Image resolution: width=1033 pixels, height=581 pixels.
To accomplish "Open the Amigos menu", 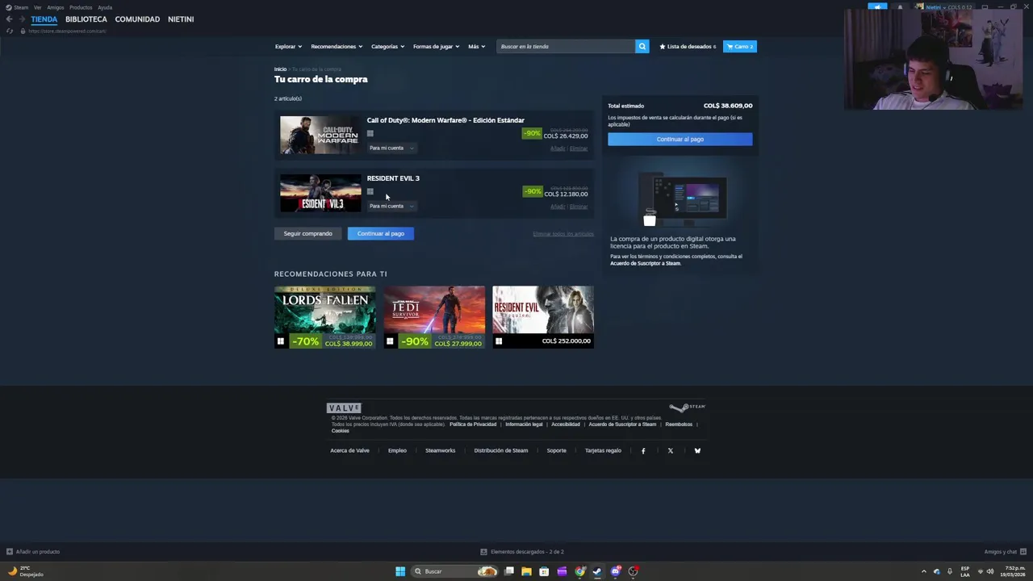I will point(56,7).
